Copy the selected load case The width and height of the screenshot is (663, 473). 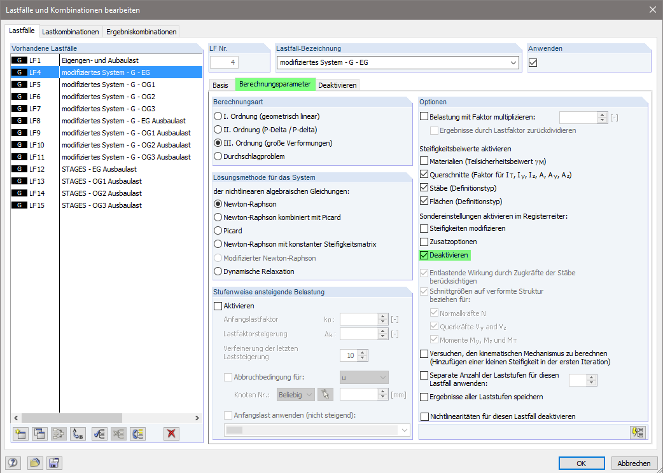39,434
